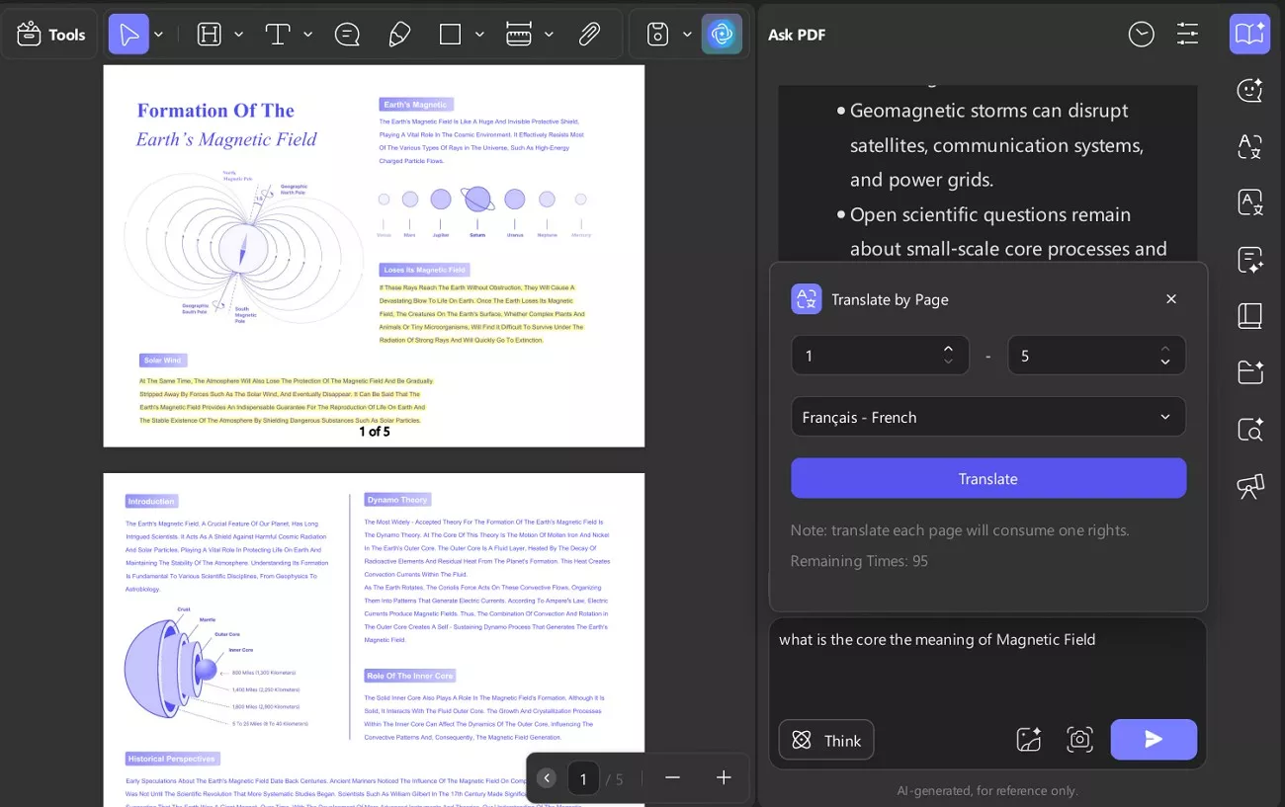Open chat history via clock icon
Viewport: 1285px width, 807px height.
[x=1141, y=34]
